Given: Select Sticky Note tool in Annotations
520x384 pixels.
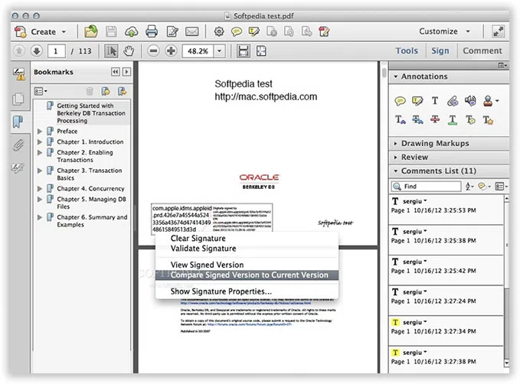Looking at the screenshot, I should click(400, 101).
